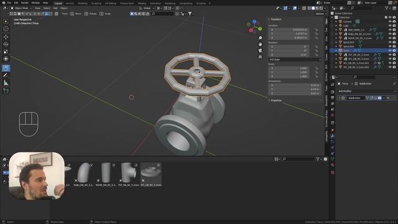The image size is (398, 224).
Task: Open the Window menu
Action: click(35, 2)
